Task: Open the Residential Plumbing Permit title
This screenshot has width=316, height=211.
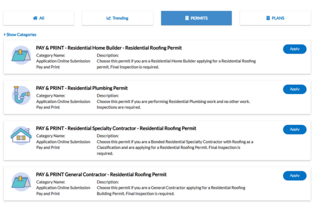Action: (x=82, y=88)
